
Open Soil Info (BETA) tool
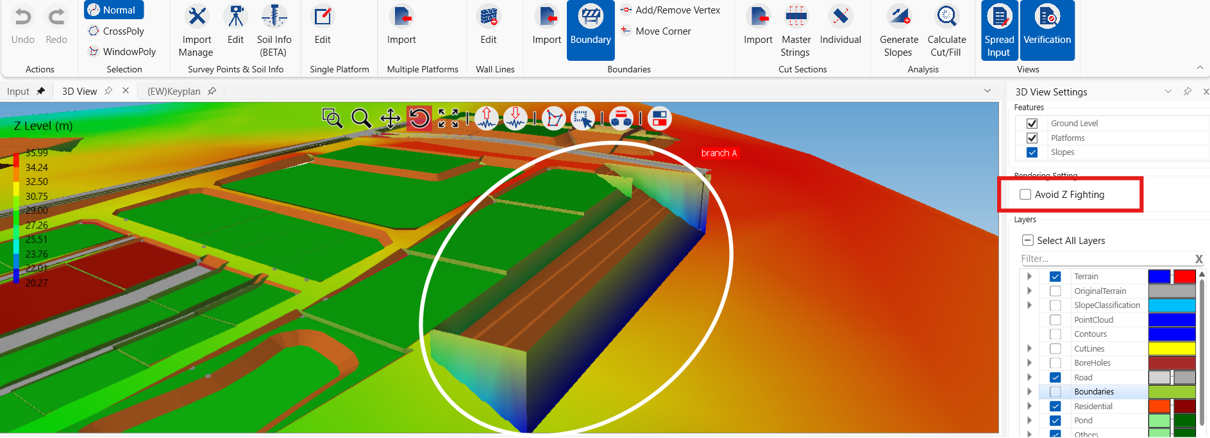[274, 31]
